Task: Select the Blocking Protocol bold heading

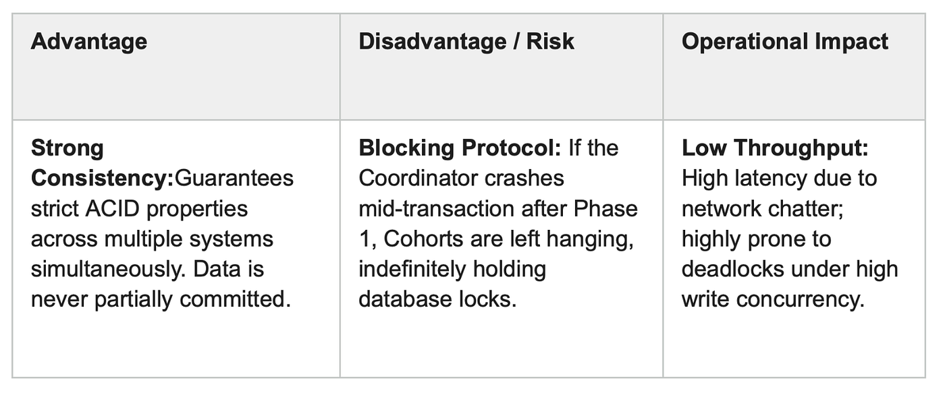Action: pyautogui.click(x=460, y=148)
